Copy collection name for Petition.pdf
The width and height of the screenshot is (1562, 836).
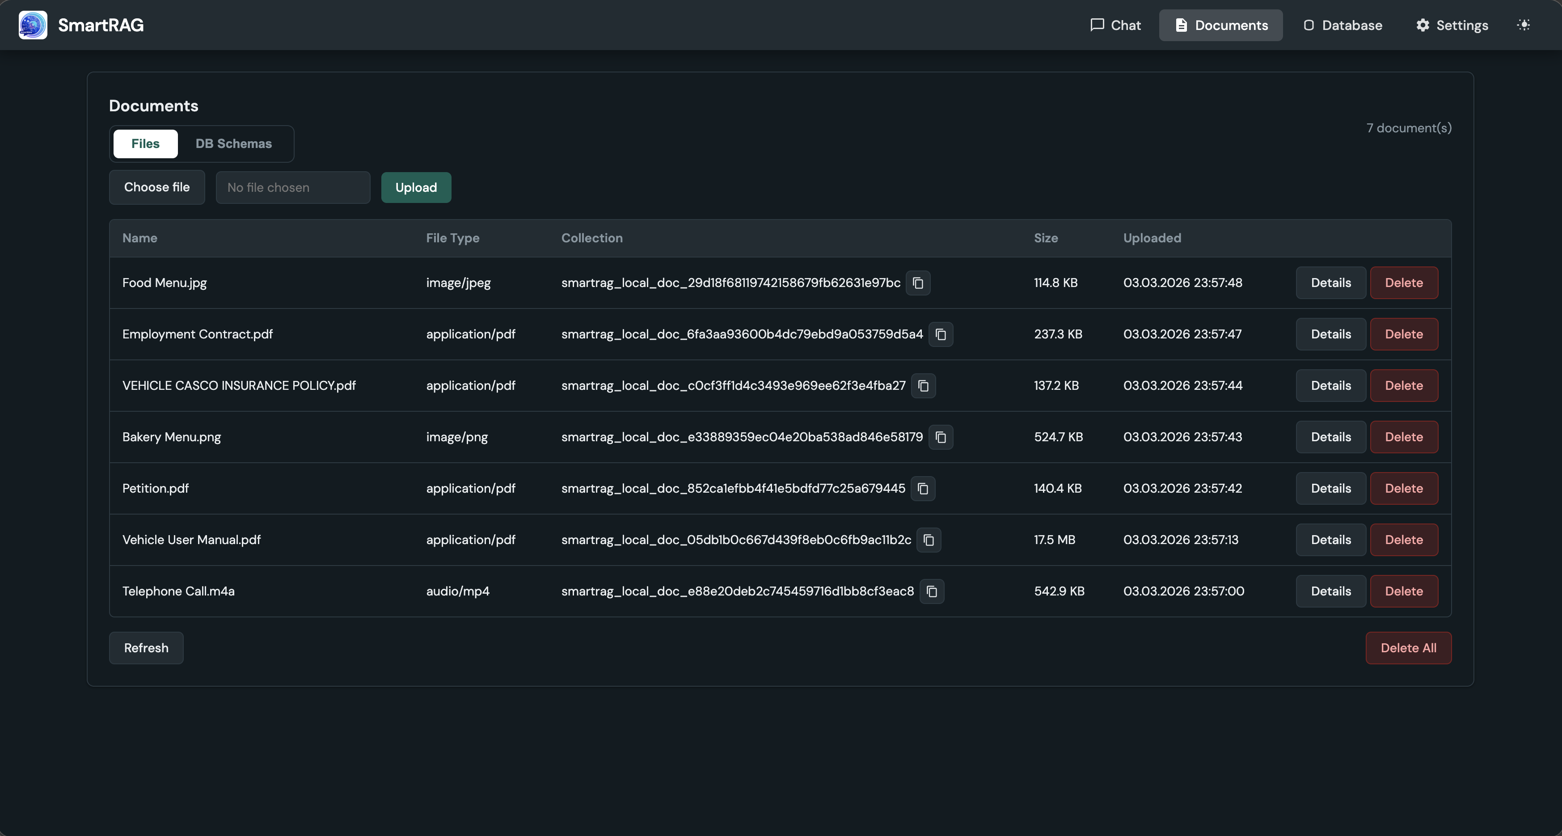click(923, 489)
